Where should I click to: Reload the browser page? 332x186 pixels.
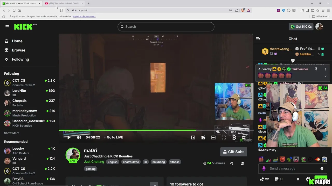point(14,10)
